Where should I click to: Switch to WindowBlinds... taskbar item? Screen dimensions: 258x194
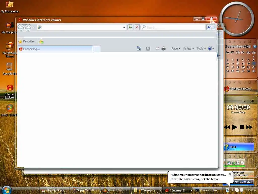116,190
